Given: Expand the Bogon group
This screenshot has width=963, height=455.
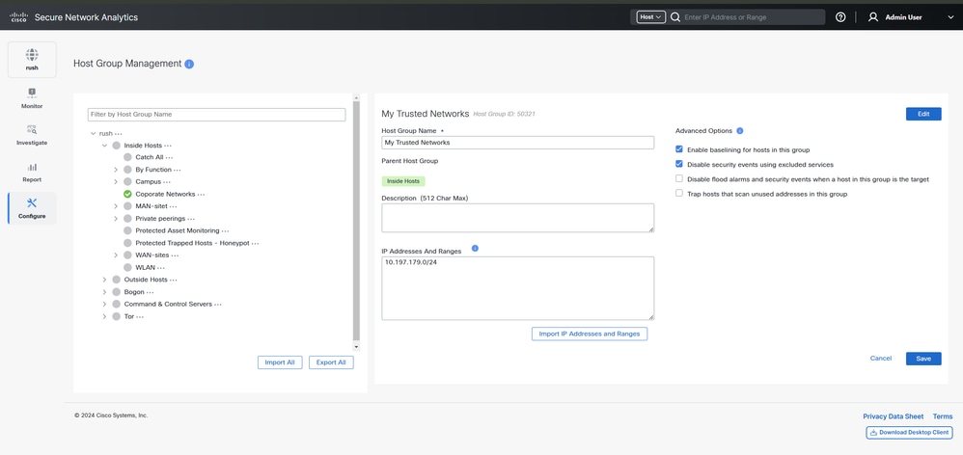Looking at the screenshot, I should click(x=104, y=292).
